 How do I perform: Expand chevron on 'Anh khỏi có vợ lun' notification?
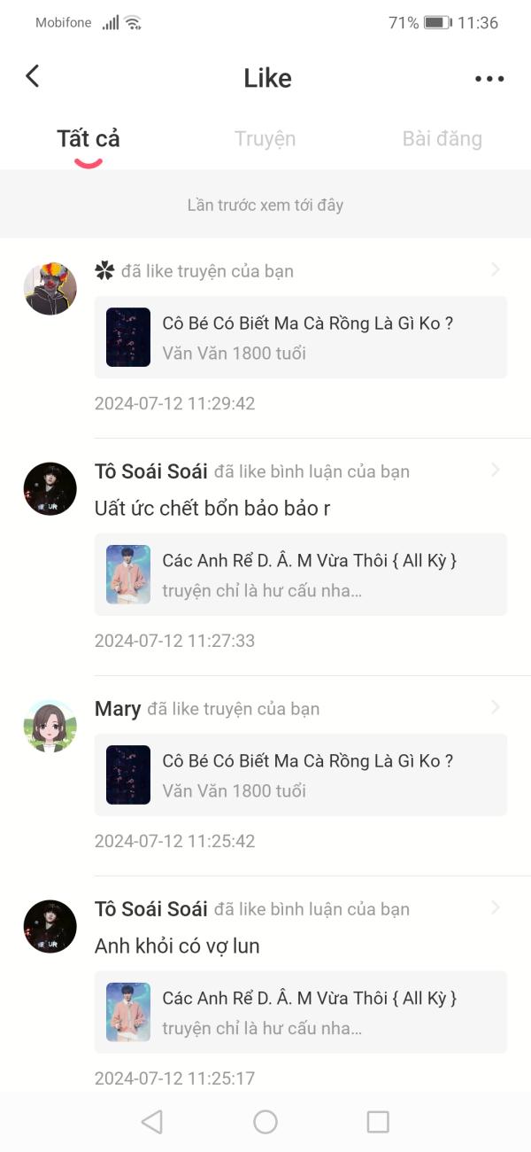[496, 907]
